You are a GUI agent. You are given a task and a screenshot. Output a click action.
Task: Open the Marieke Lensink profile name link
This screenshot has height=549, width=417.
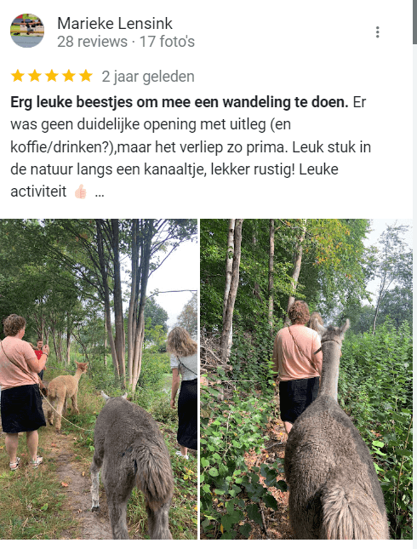[x=115, y=24]
